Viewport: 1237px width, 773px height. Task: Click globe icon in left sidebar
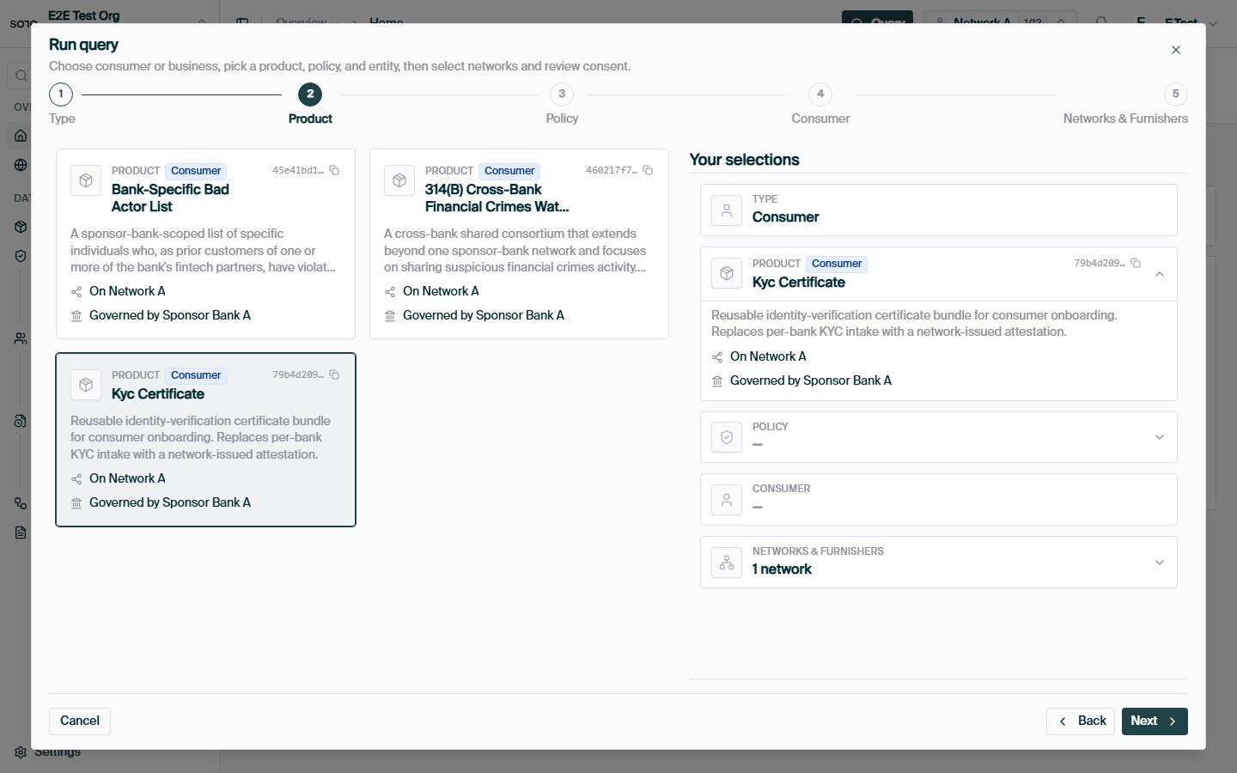point(21,165)
